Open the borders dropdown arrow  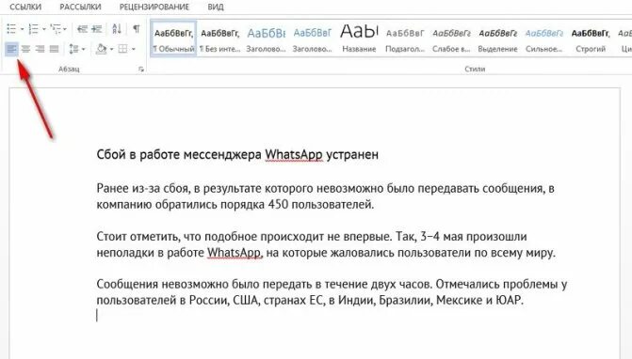coord(133,49)
